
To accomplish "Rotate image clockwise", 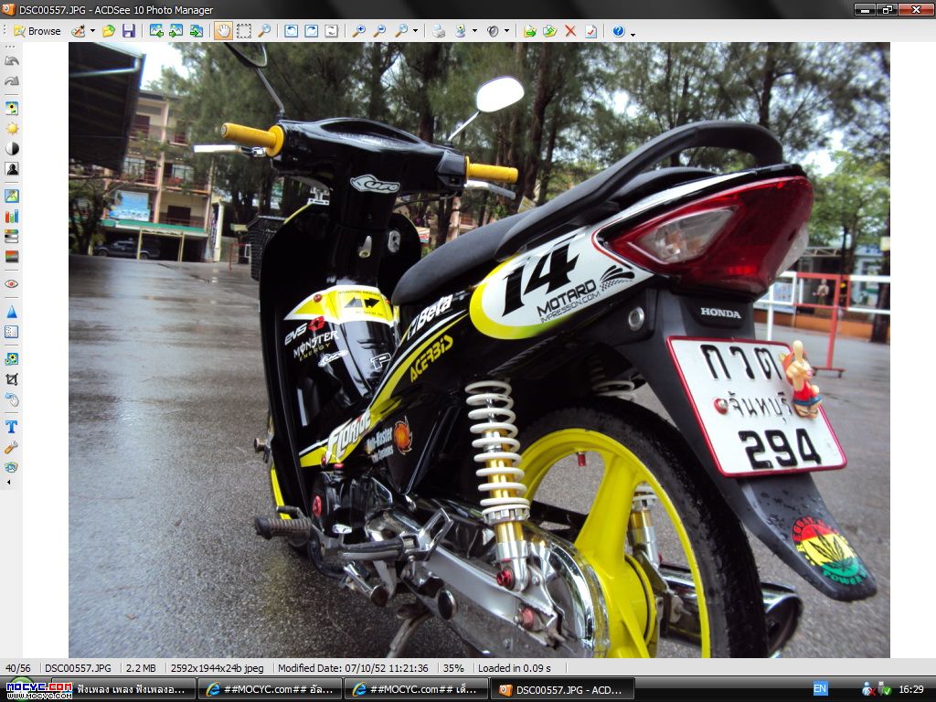I will 311,31.
